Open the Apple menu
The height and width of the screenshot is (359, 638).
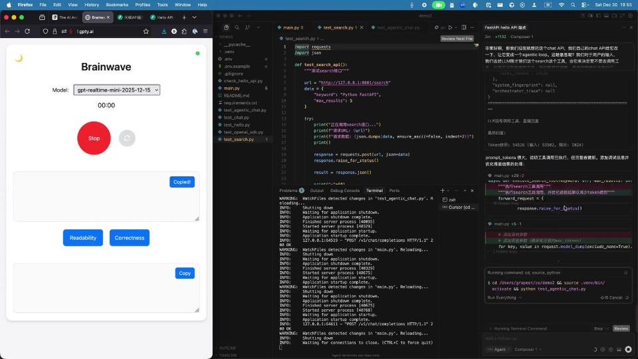pyautogui.click(x=9, y=5)
